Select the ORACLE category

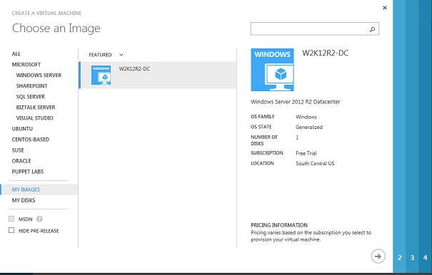click(21, 161)
